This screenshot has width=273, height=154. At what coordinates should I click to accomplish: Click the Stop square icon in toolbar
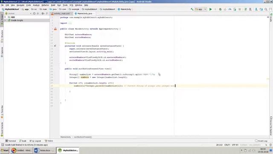pyautogui.click(x=240, y=9)
